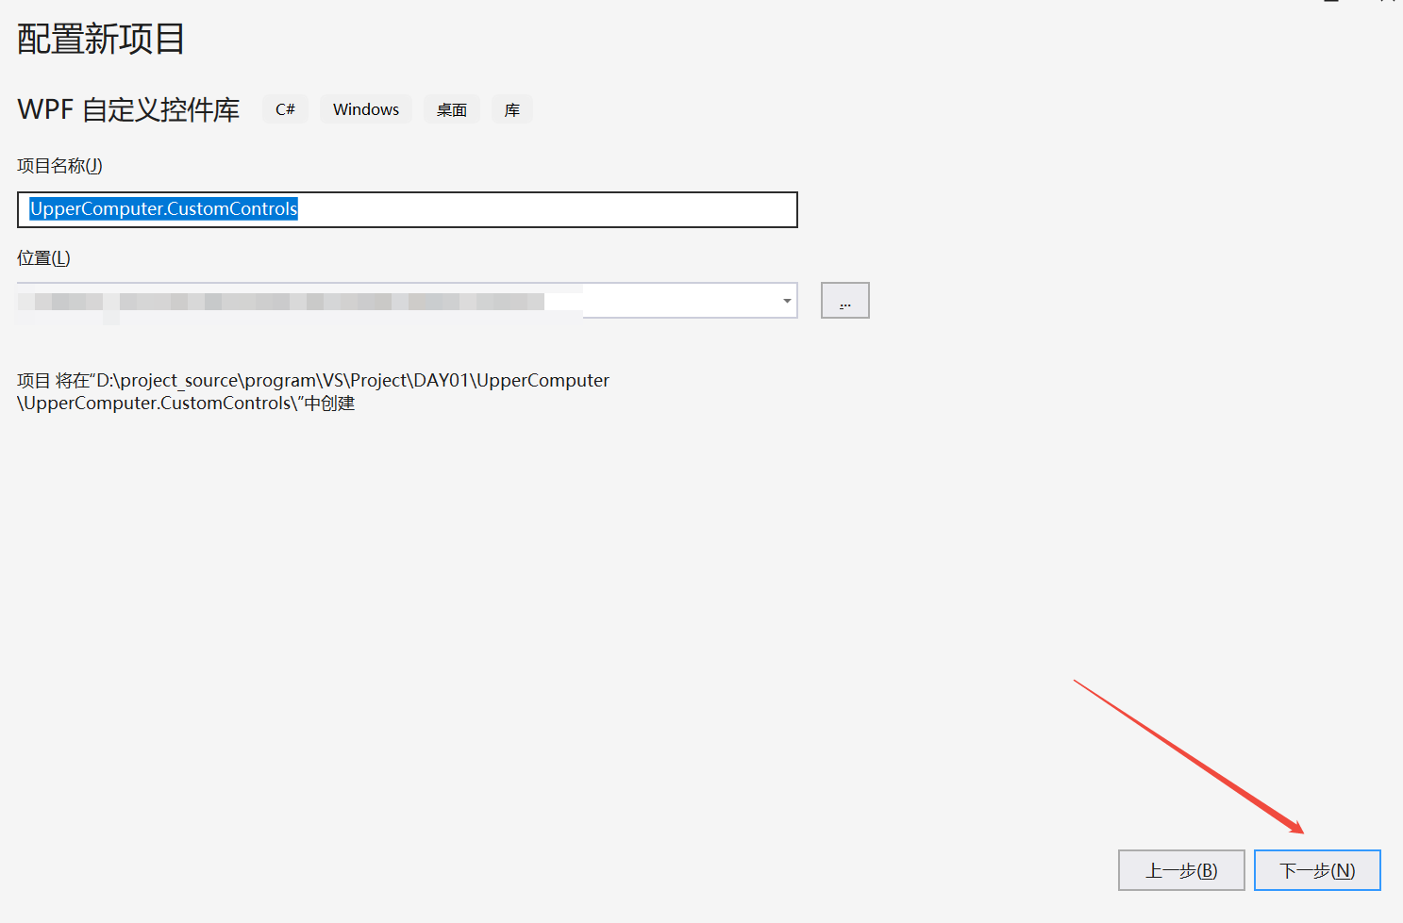
Task: Click the WPF 自定义控件库 template title
Action: (128, 109)
